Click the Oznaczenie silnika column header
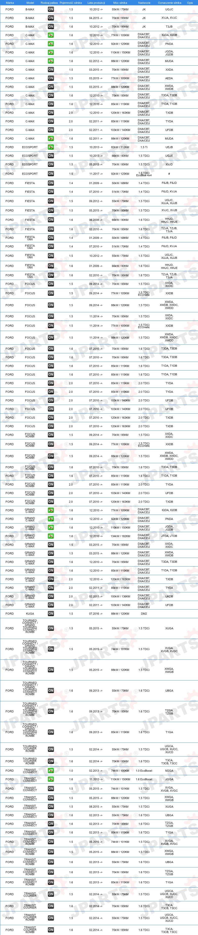The width and height of the screenshot is (198, 935). [x=169, y=3]
